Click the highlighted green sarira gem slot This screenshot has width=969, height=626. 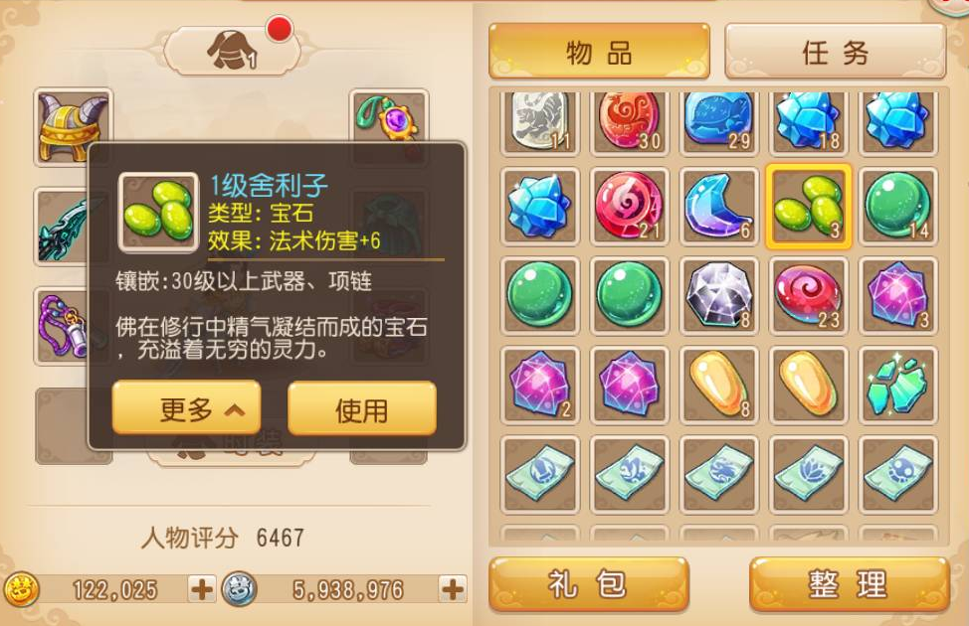click(808, 207)
